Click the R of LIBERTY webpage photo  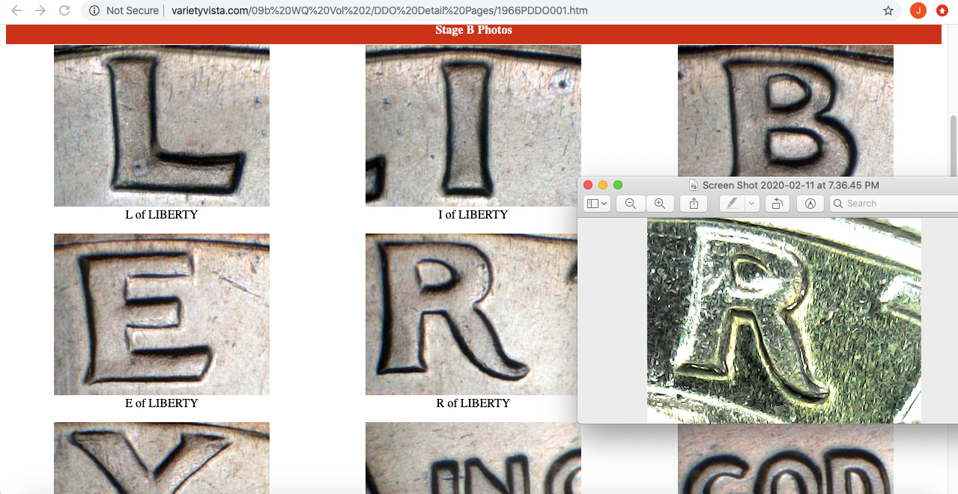point(472,314)
